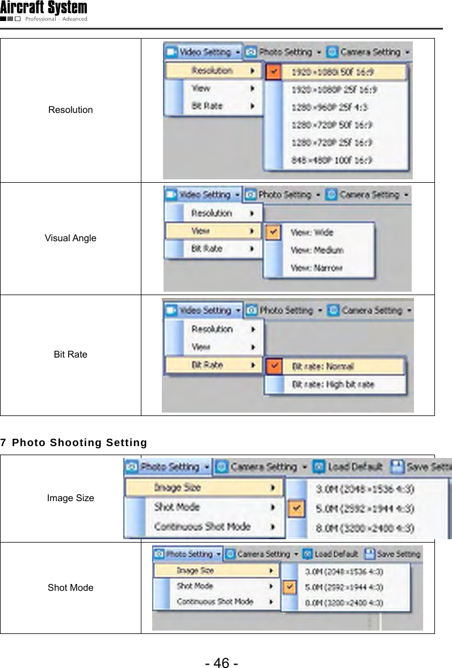The width and height of the screenshot is (452, 668).
Task: Click Save Setting label in Shot Mode row
Action: 399,554
